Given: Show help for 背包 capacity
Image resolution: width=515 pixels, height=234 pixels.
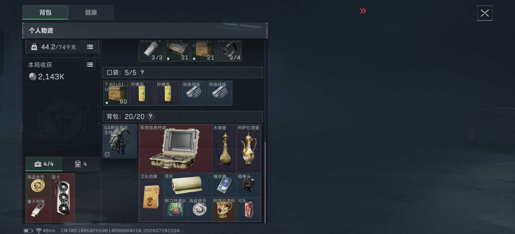Looking at the screenshot, I should 150,116.
